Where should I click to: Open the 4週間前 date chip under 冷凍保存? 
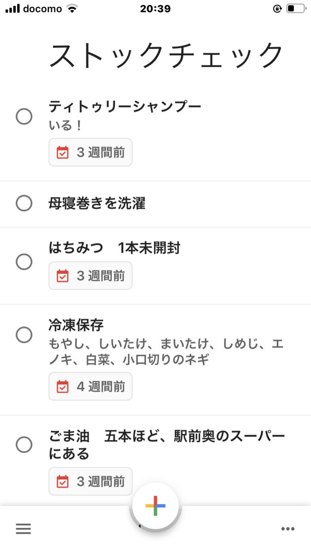click(90, 386)
